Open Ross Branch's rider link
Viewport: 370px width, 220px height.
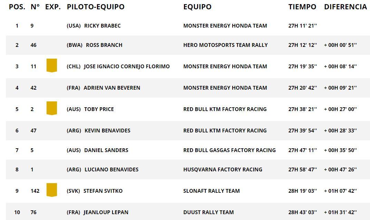pos(104,45)
